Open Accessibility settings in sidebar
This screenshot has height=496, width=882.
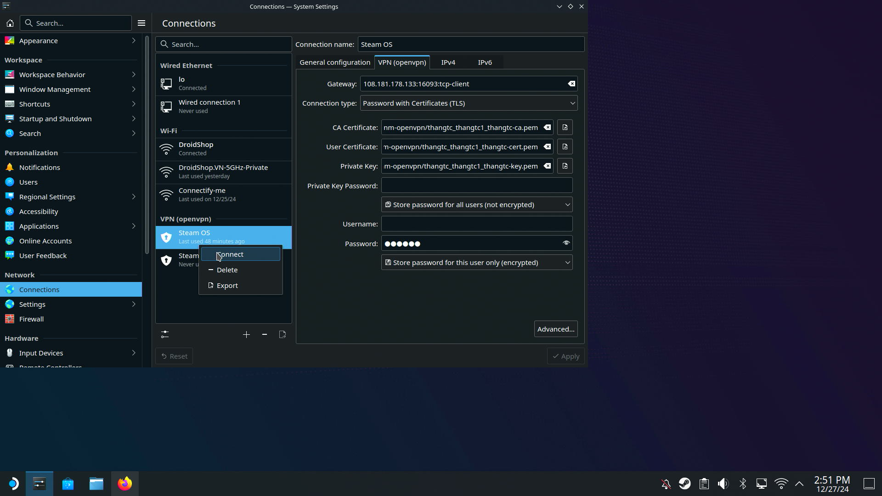click(x=71, y=212)
